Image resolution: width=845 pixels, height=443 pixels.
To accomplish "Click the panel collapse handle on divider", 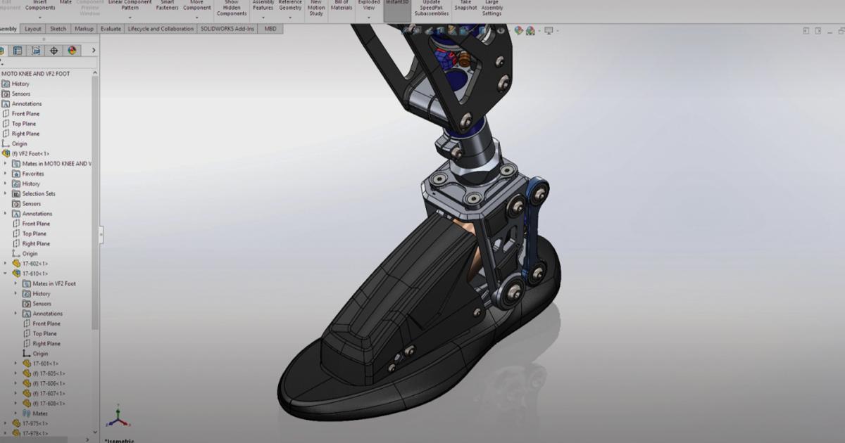I will click(101, 234).
